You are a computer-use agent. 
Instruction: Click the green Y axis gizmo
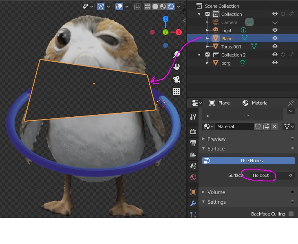166,32
